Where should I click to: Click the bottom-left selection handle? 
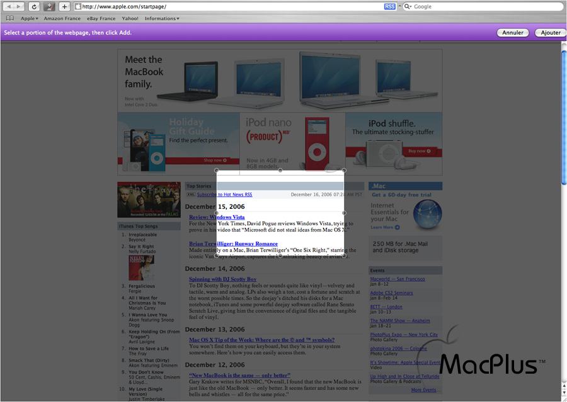[217, 255]
